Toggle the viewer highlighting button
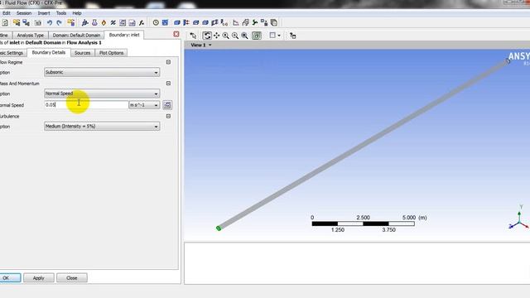 257,36
